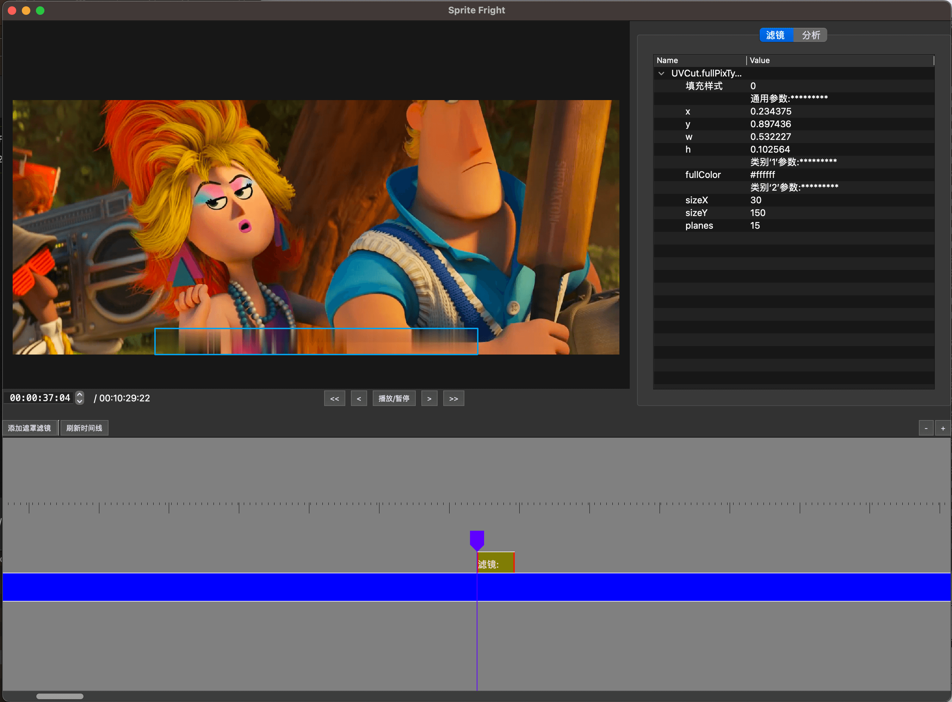Step back one frame with < button

pyautogui.click(x=359, y=399)
